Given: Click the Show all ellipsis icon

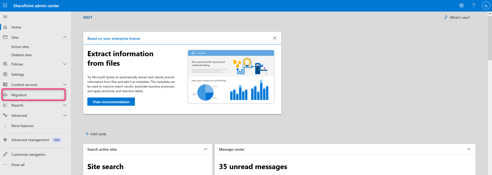Looking at the screenshot, I should pos(5,164).
